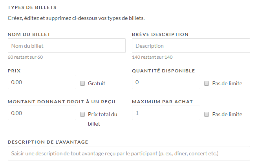Select the Quantité disponible input box
Image resolution: width=256 pixels, height=162 pixels.
coord(166,82)
